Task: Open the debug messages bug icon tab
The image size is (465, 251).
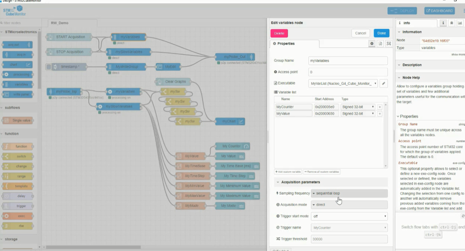Action: point(452,23)
